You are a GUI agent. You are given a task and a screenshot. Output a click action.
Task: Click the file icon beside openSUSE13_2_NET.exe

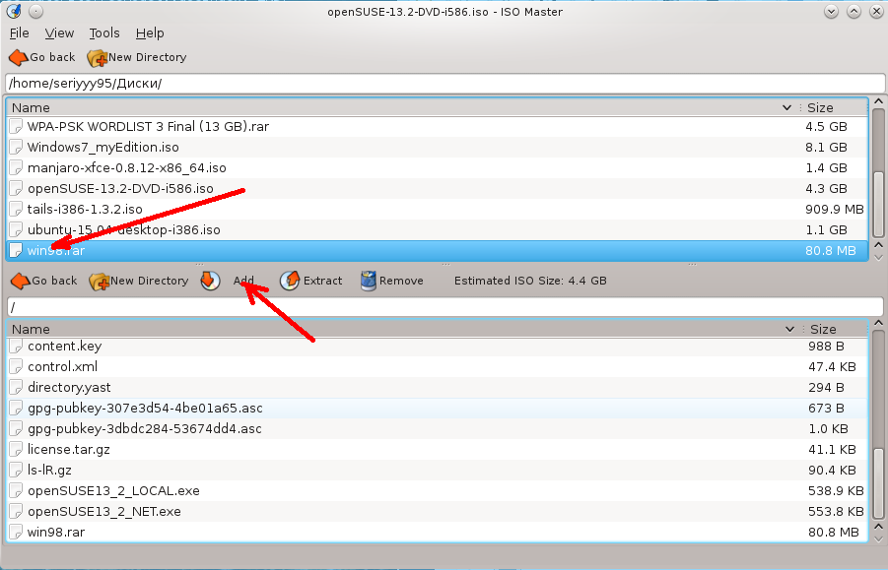click(16, 511)
